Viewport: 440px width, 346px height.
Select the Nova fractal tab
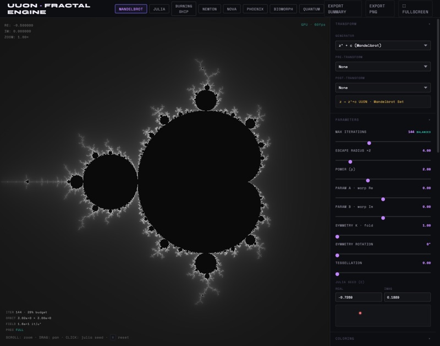coord(232,9)
